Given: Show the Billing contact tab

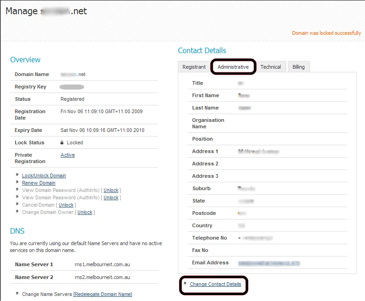Looking at the screenshot, I should 299,67.
